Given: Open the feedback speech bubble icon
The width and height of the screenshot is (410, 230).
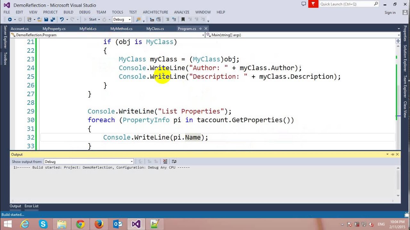Looking at the screenshot, I should (x=304, y=4).
